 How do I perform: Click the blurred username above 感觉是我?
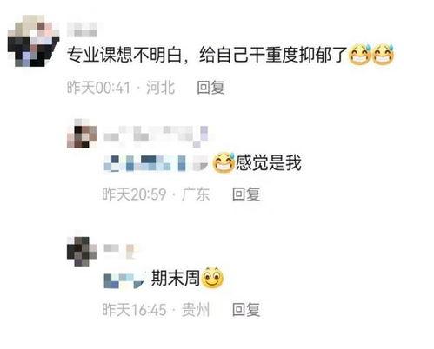coord(156,135)
